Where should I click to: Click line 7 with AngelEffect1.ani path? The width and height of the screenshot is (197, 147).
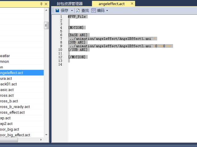111,39
